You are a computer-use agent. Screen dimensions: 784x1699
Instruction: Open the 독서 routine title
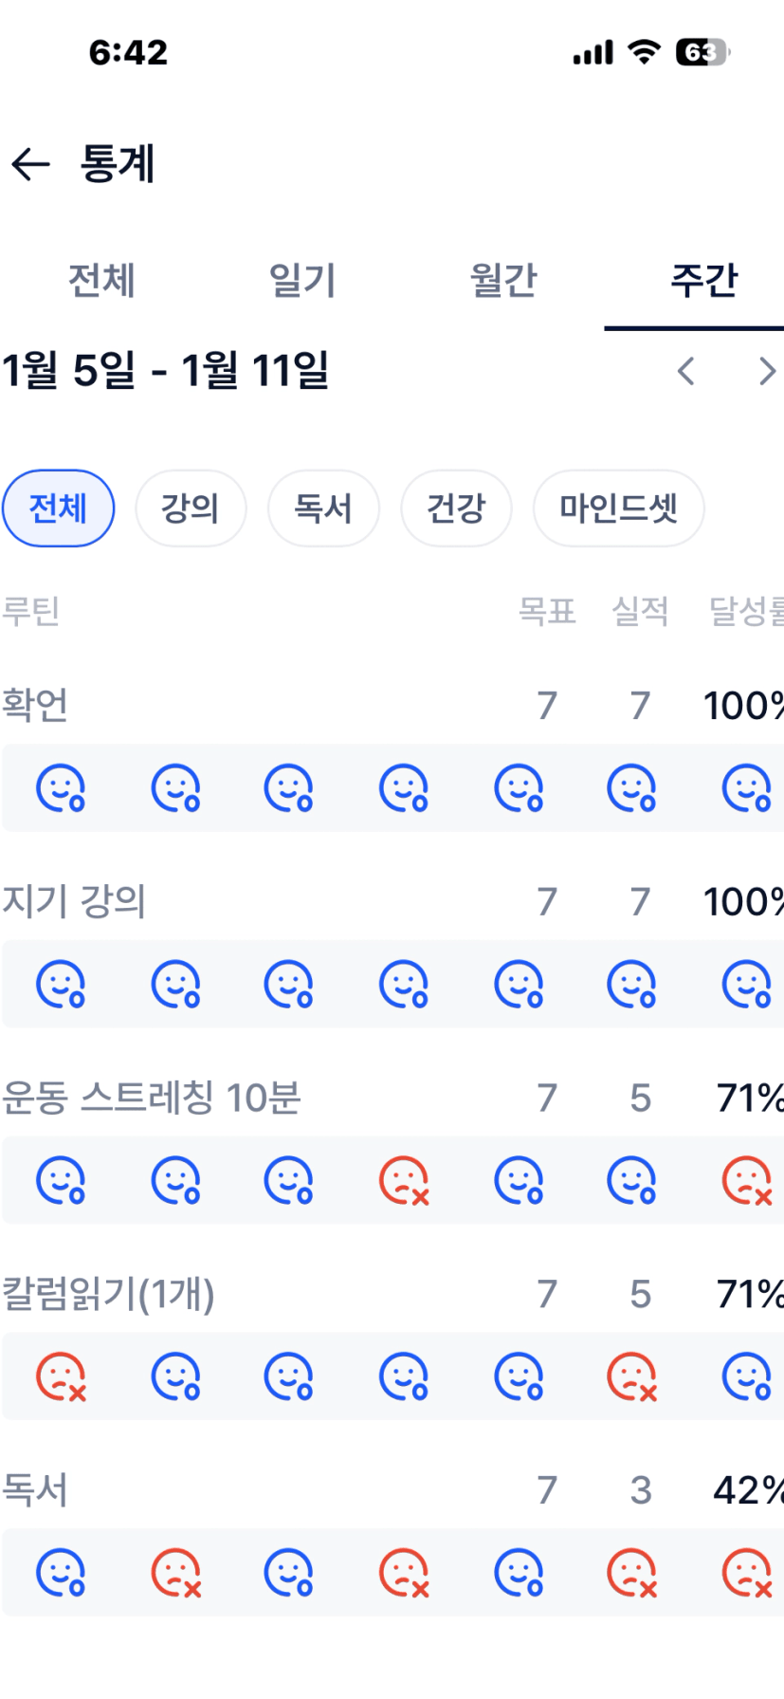click(36, 1490)
